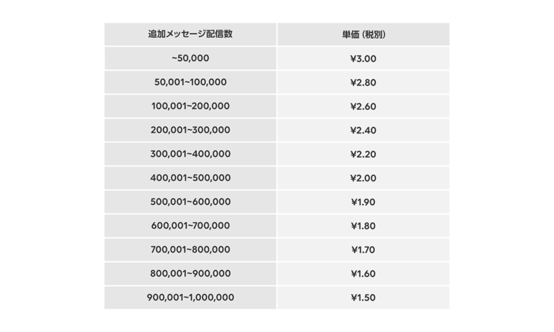Click the ¥2.40 unit price
Viewport: 554px width, 332px height.
(x=363, y=130)
